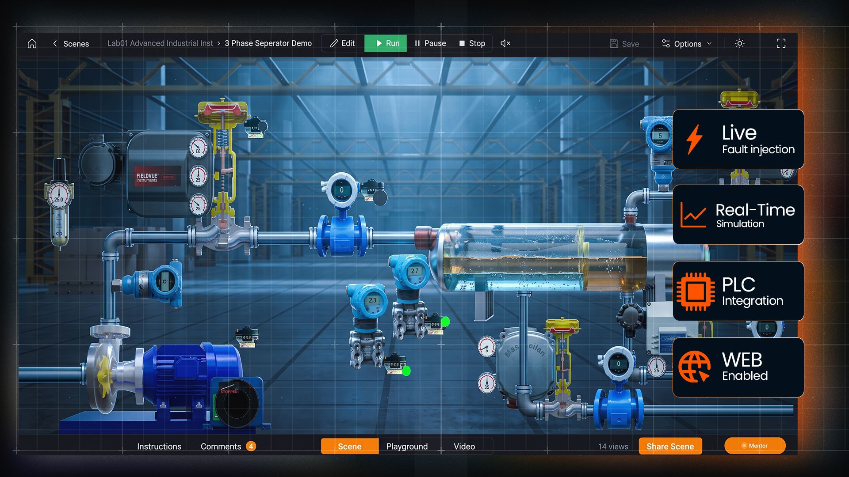Click the Share Scene button

(670, 446)
